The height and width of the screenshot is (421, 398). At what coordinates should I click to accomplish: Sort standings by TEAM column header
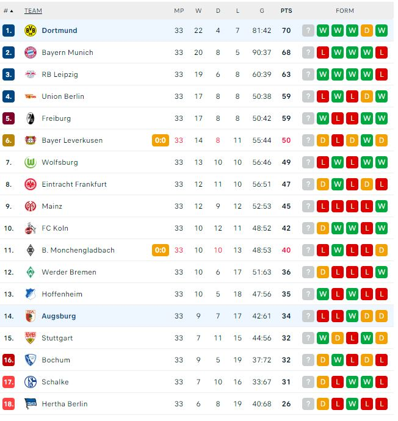pos(33,11)
